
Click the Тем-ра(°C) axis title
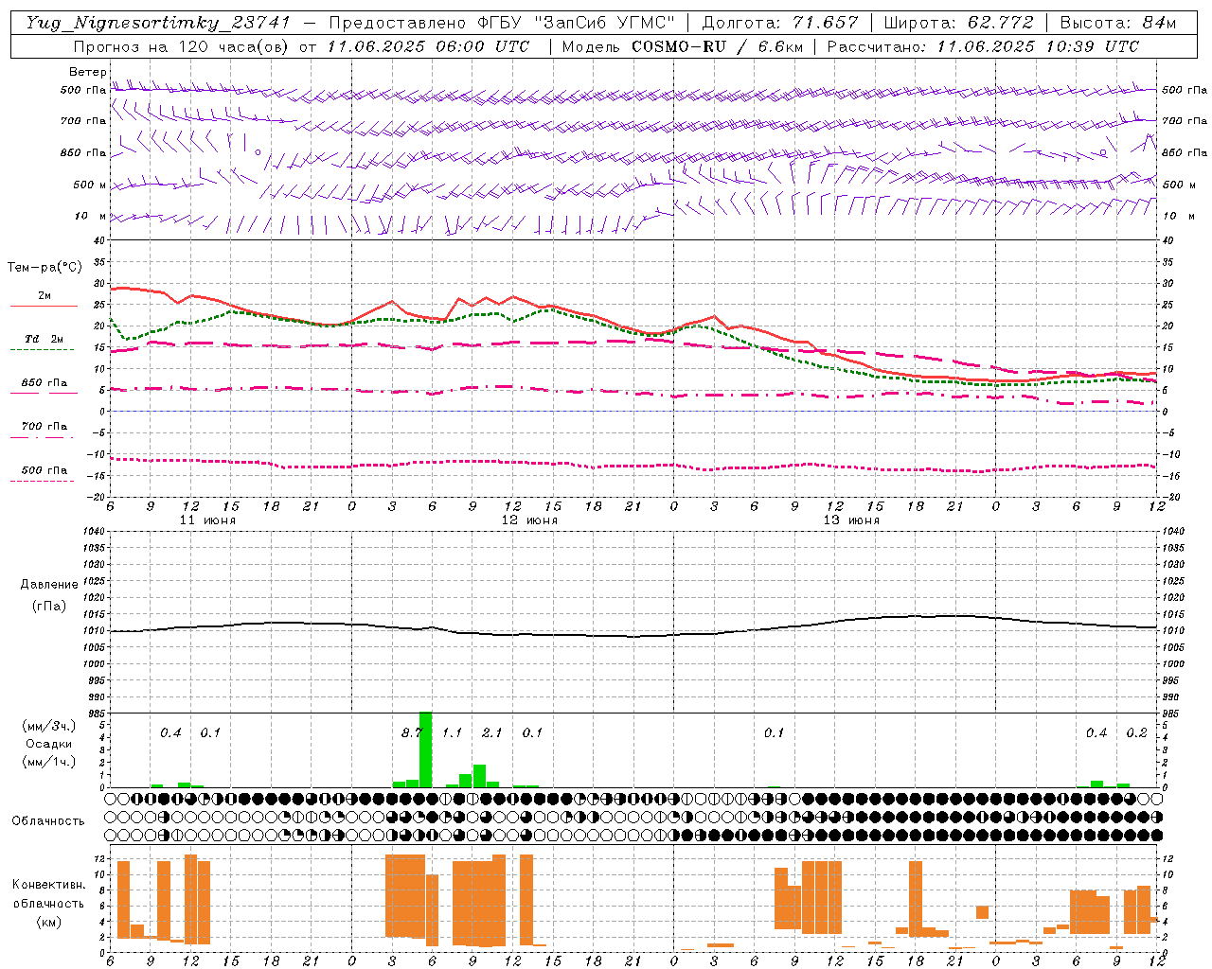click(45, 268)
